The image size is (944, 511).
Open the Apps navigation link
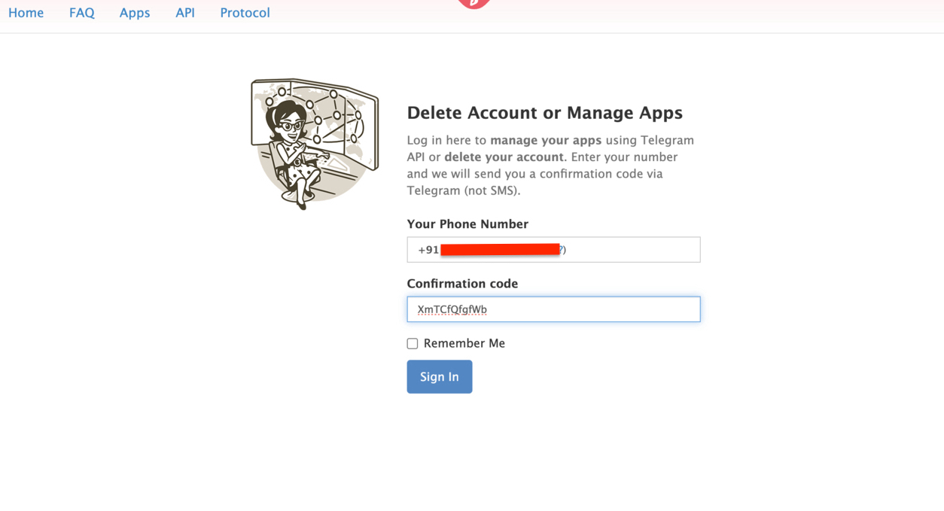point(135,13)
